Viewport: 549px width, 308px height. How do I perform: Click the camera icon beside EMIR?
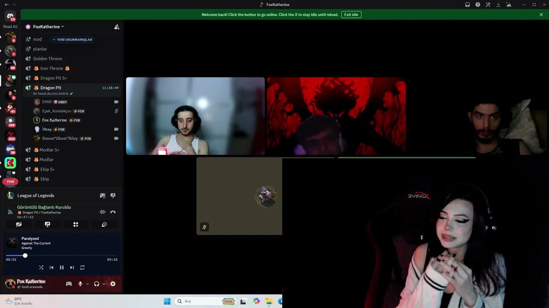[116, 102]
